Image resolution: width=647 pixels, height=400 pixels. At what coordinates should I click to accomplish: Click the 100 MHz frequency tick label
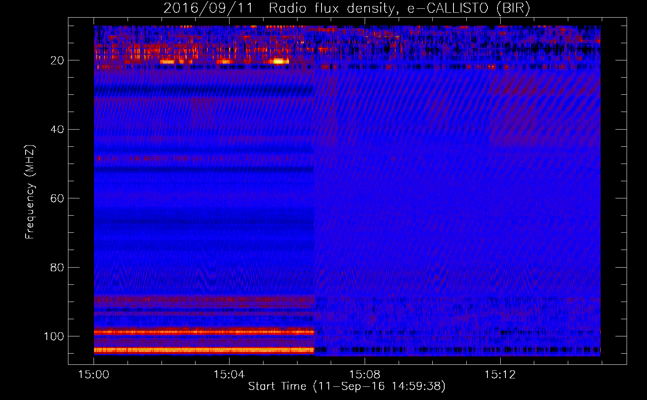(x=54, y=336)
